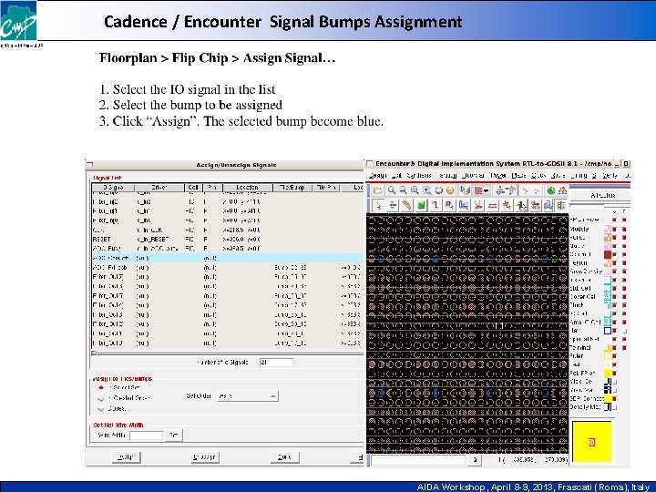Click the zoom in magnifier icon
This screenshot has height=492, width=656.
click(391, 190)
